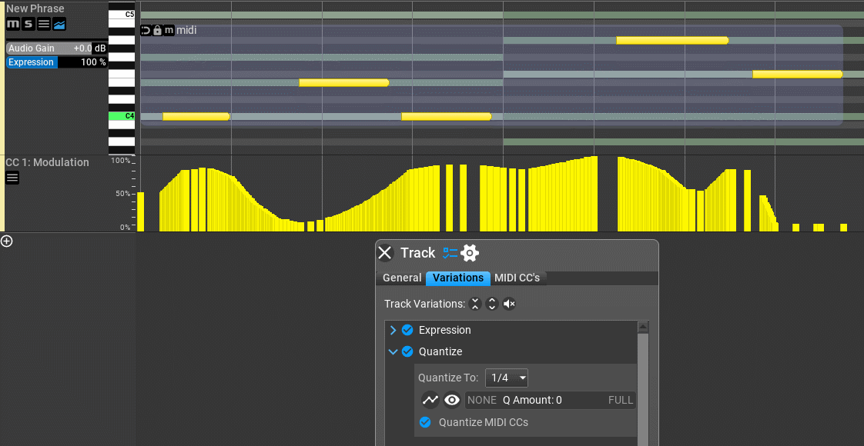Open the Track checklist options icon
The height and width of the screenshot is (446, 864).
(450, 253)
